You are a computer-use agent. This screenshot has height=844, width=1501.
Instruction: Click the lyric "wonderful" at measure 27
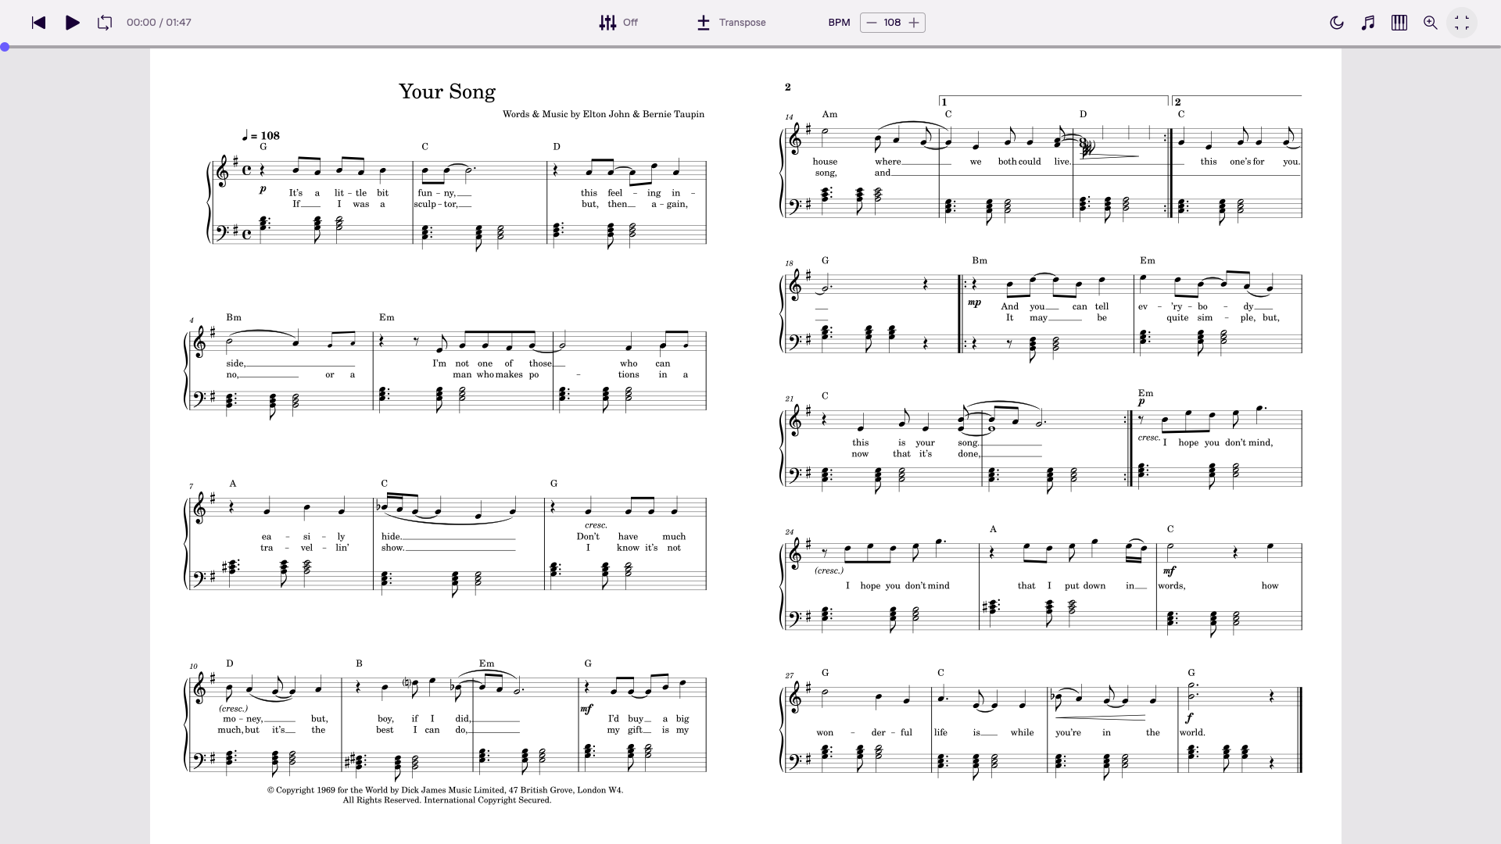[864, 733]
